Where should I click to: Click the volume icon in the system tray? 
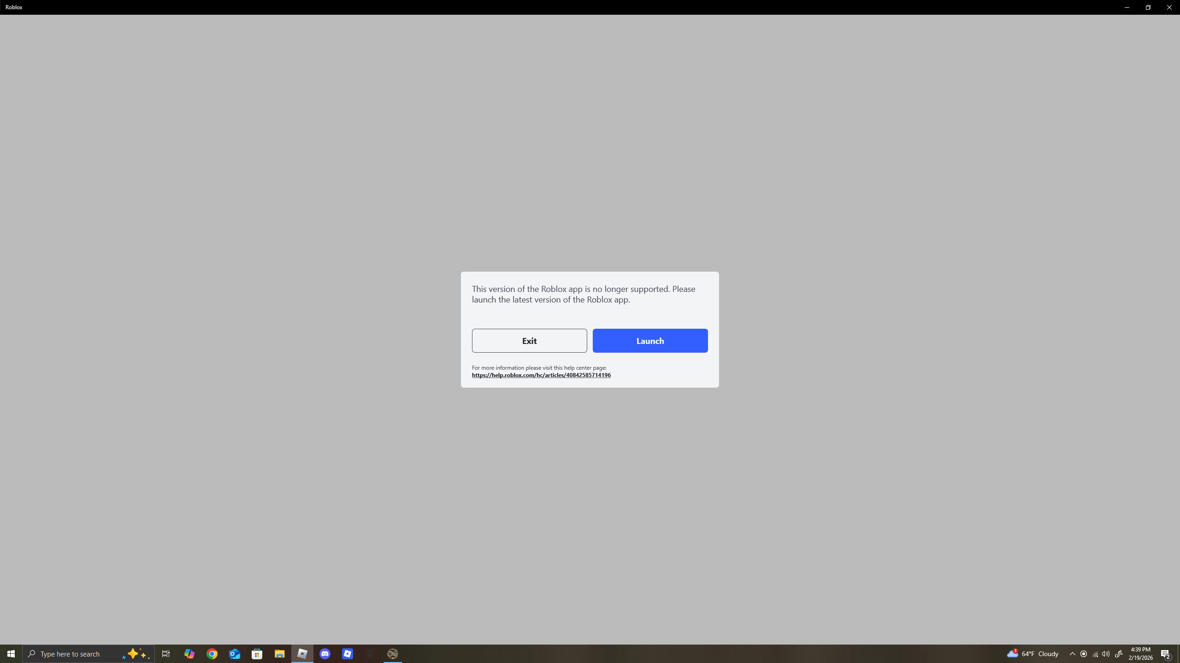pos(1106,653)
